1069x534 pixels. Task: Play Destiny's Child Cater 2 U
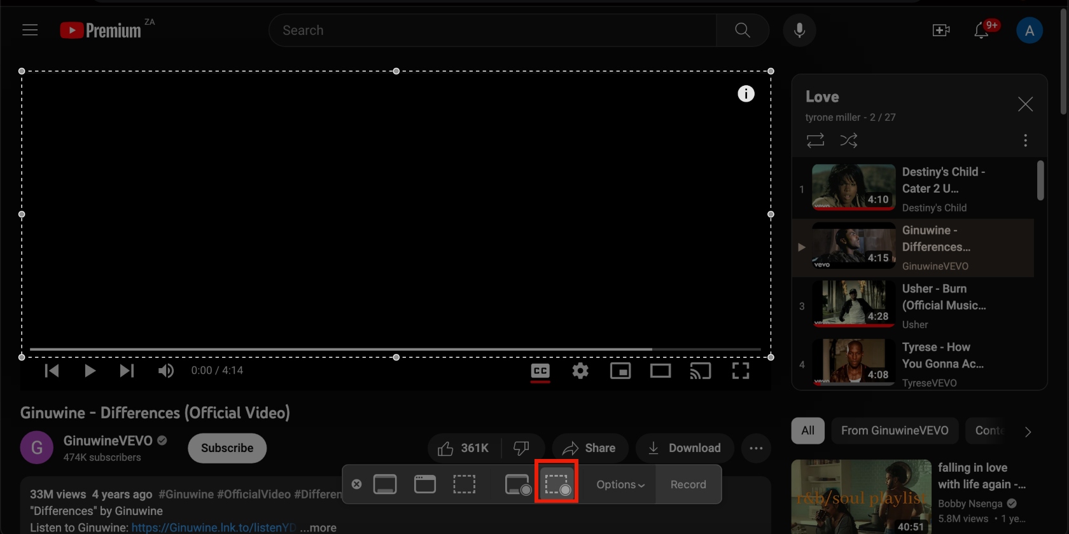click(913, 189)
